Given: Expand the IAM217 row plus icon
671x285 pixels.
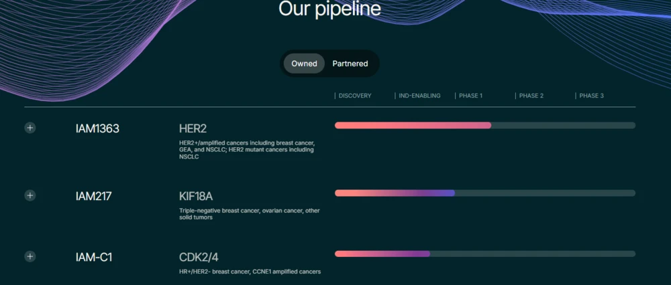Looking at the screenshot, I should (x=30, y=195).
